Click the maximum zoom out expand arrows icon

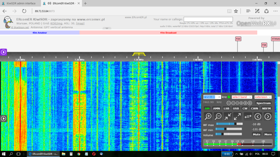click(237, 116)
